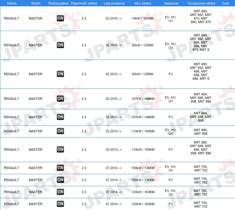This screenshot has height=210, width=235.
Task: Click the Marka column header
Action: point(12,3)
